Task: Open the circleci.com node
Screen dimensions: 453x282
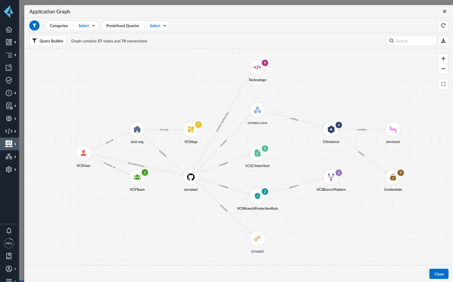Action: [x=257, y=110]
